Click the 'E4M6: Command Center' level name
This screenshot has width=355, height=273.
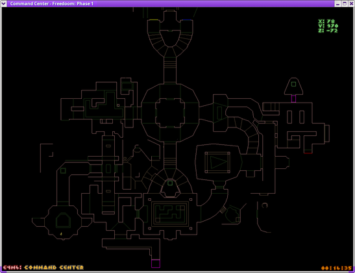(x=43, y=268)
